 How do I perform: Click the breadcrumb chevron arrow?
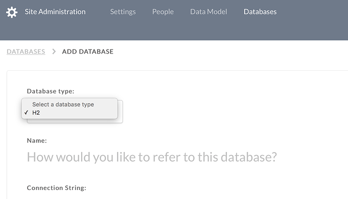click(53, 52)
